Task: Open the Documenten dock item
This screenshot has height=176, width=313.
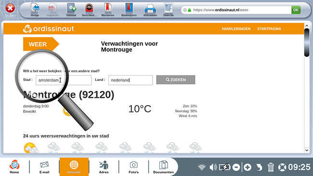Action: pos(163,167)
